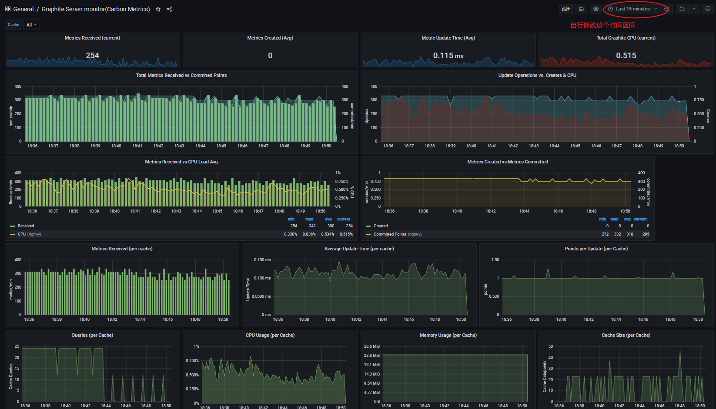The width and height of the screenshot is (716, 409).
Task: Mark dashboard as favorite with star
Action: (158, 9)
